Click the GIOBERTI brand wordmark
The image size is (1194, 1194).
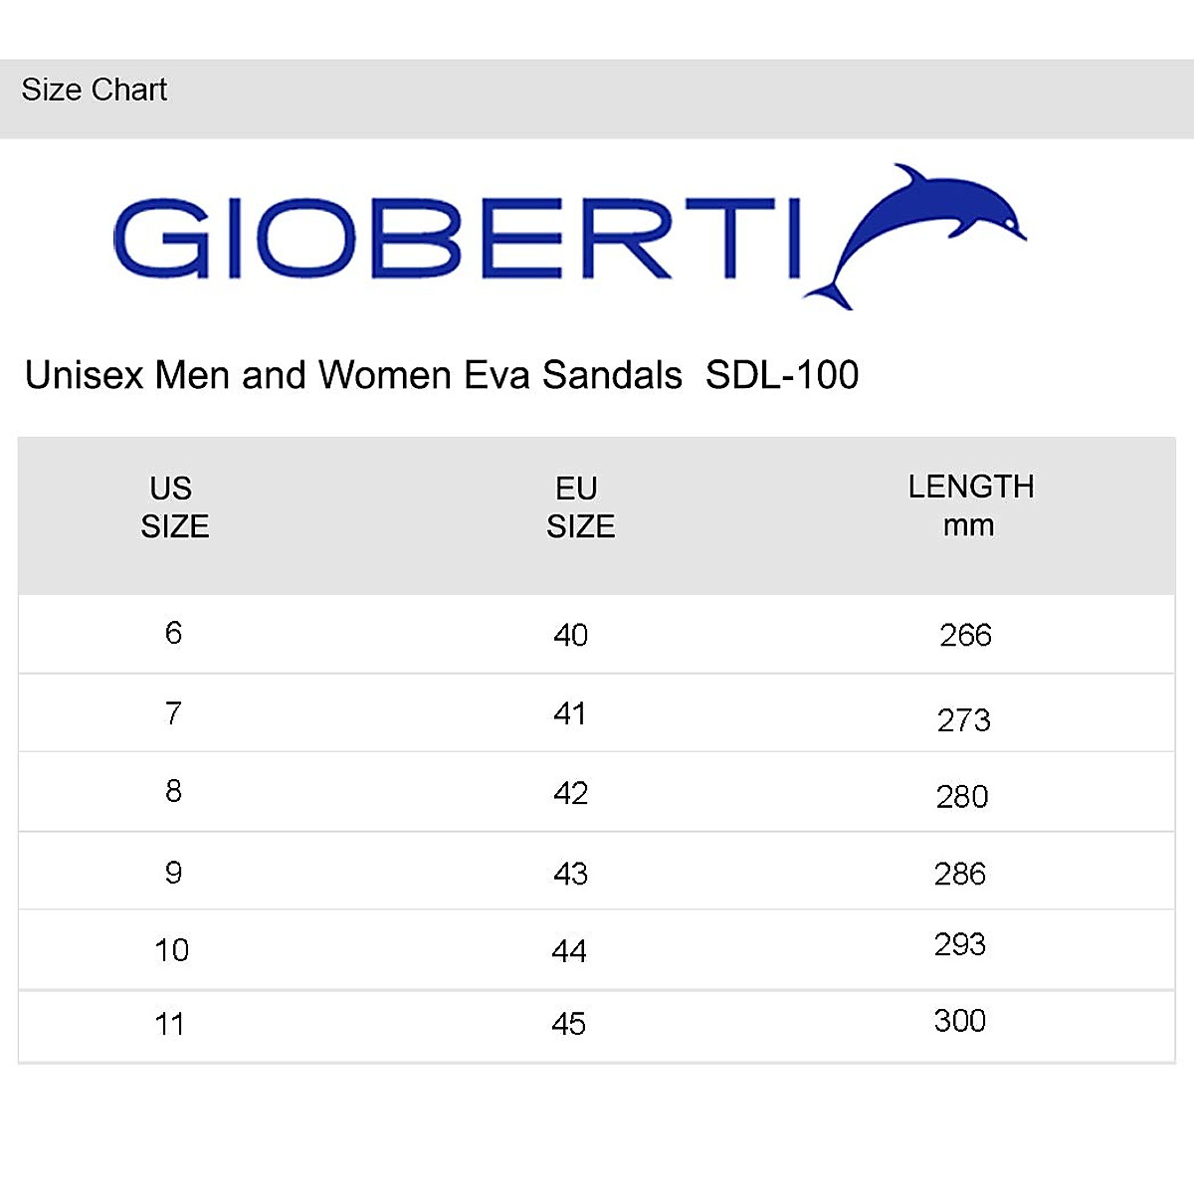coord(458,239)
